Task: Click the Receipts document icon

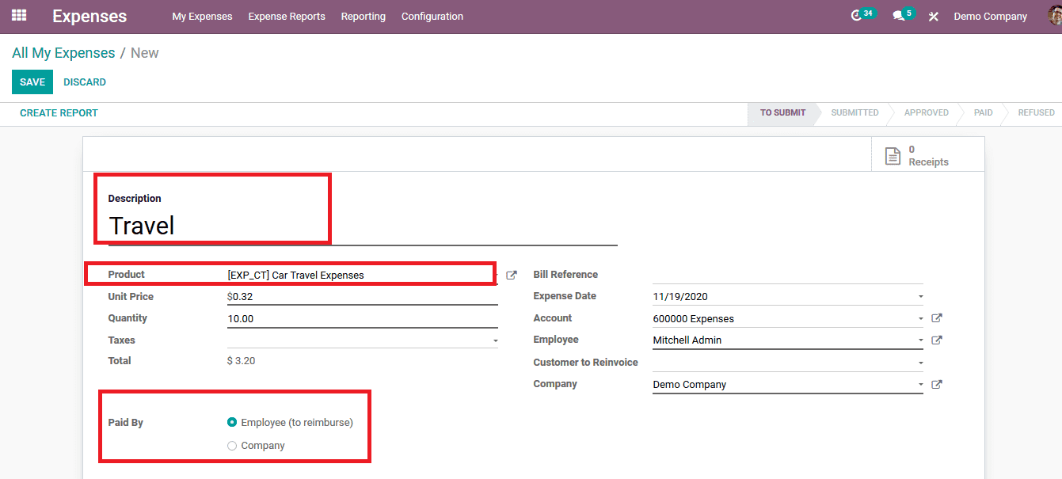Action: [x=893, y=156]
